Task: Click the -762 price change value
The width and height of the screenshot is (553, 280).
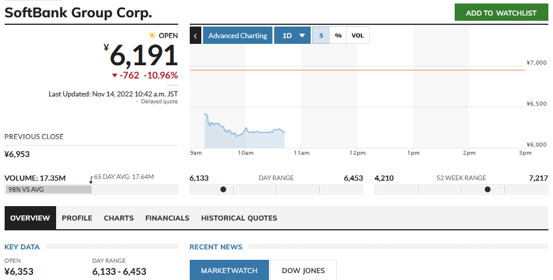Action: pos(129,76)
